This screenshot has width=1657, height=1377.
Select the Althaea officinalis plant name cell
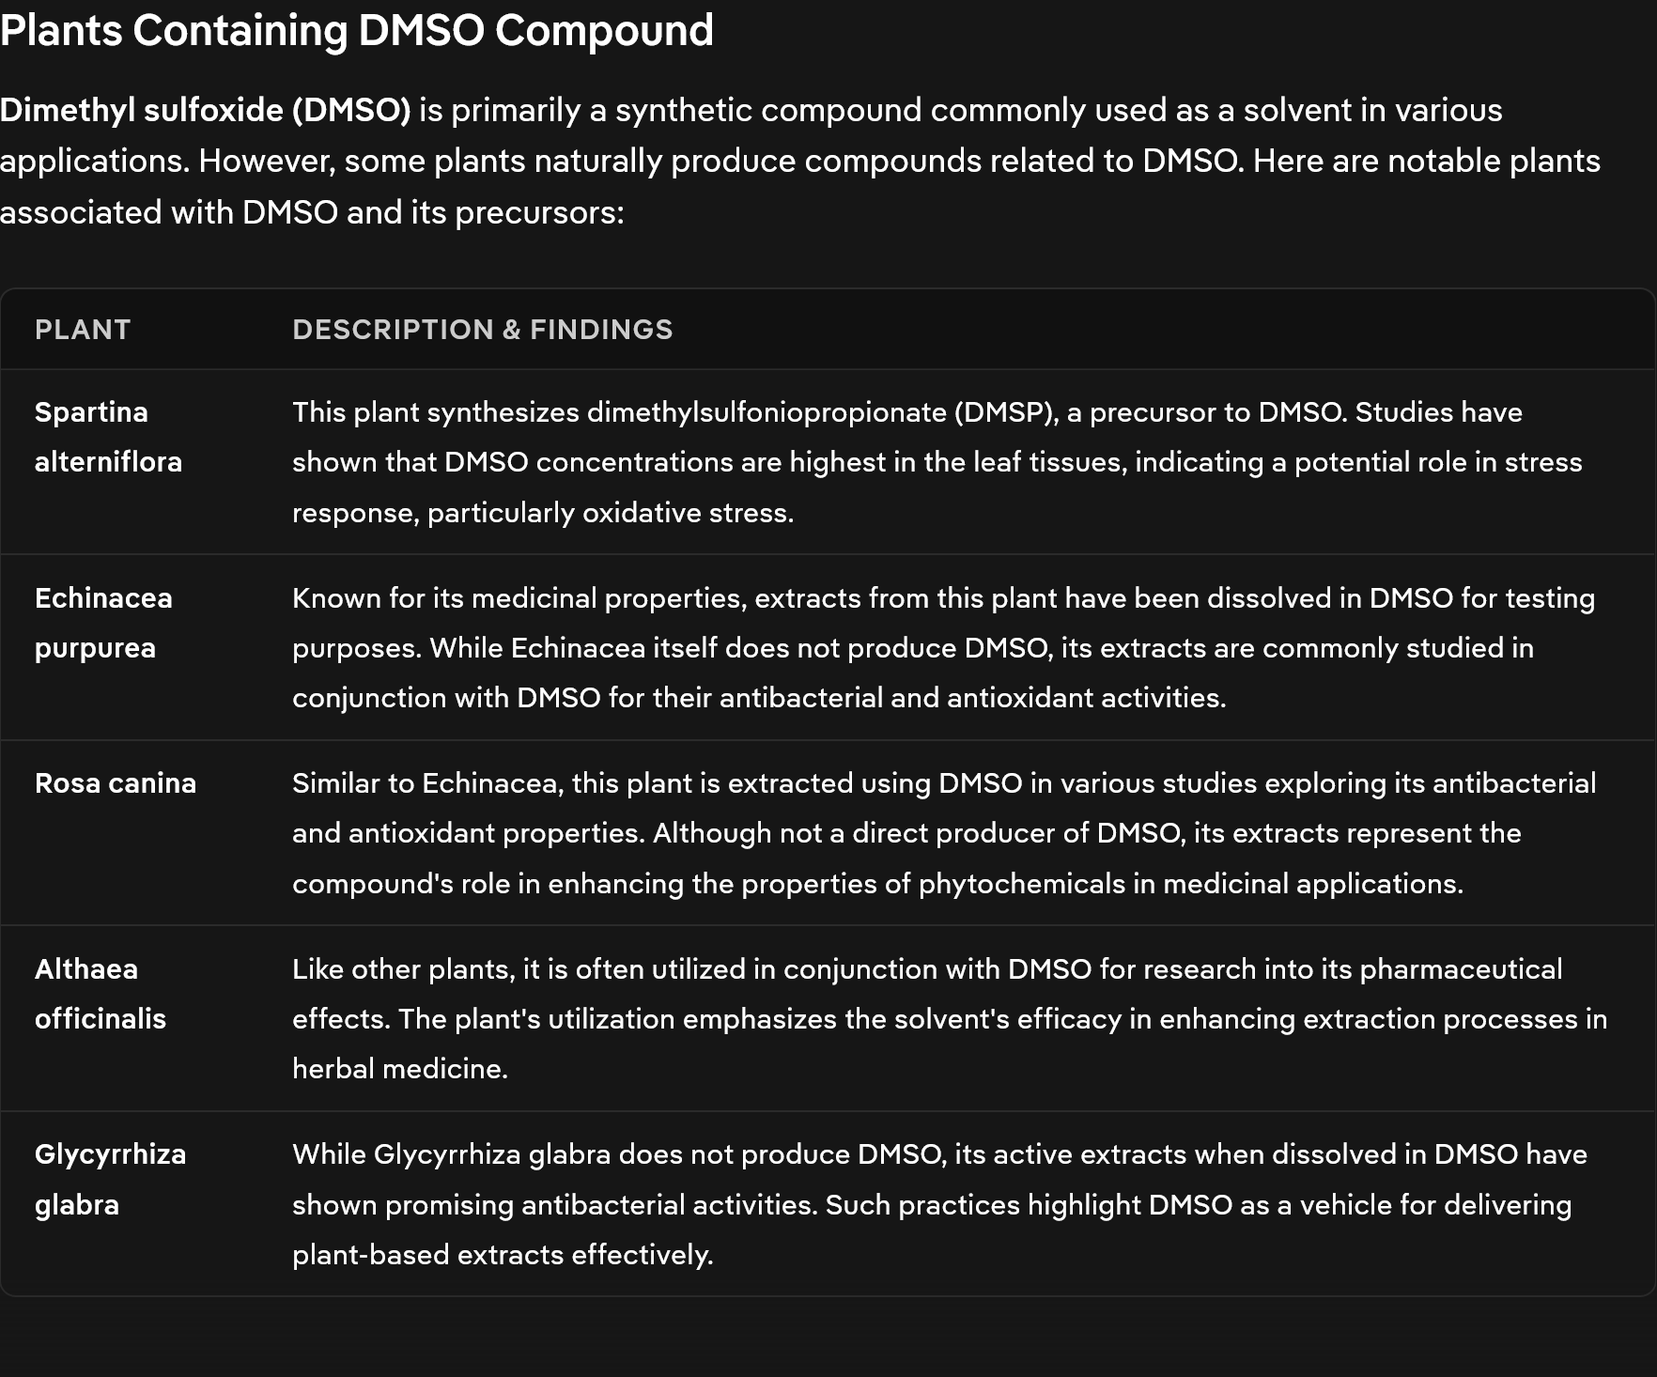click(100, 994)
